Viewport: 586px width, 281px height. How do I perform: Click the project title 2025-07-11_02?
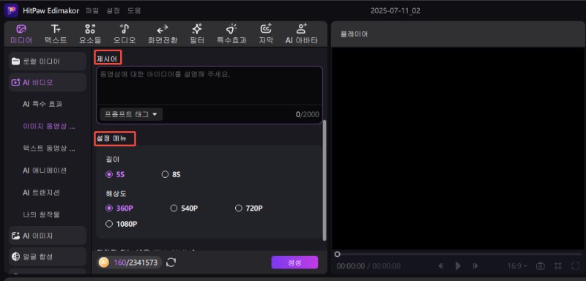coord(395,10)
